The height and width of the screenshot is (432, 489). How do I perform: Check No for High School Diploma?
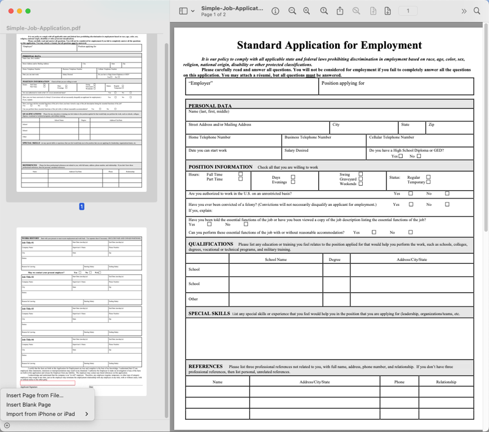coord(419,156)
